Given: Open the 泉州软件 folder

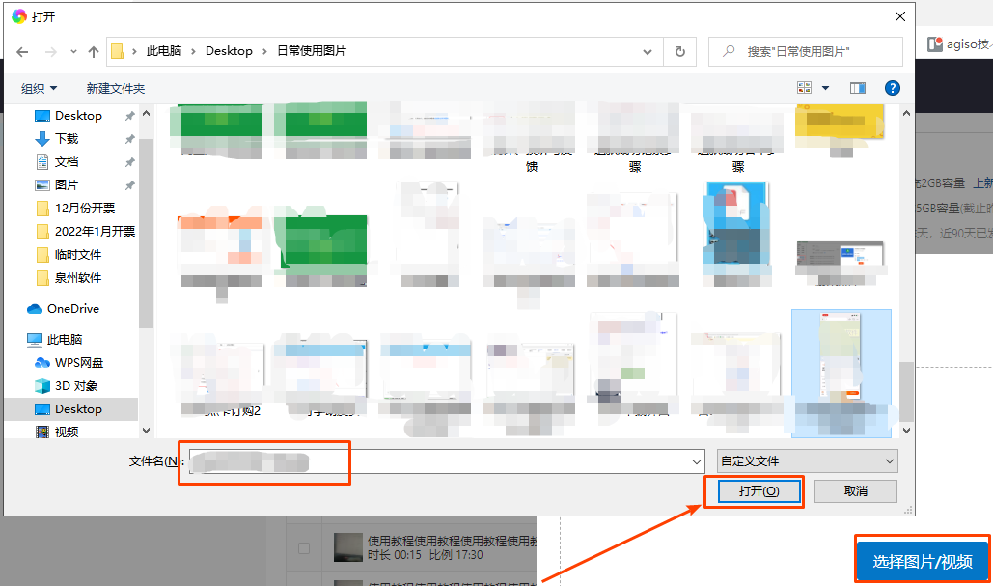Looking at the screenshot, I should [78, 277].
